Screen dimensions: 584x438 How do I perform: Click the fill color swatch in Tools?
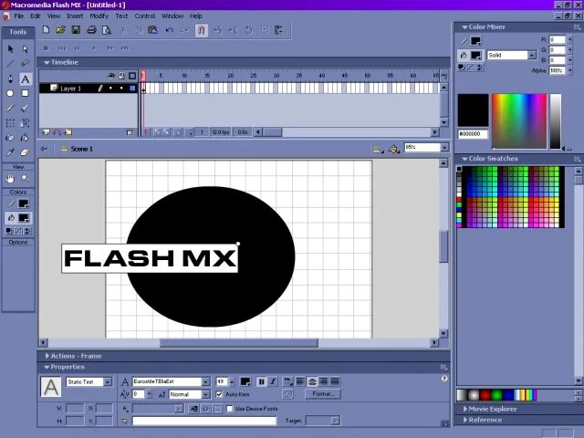[x=24, y=218]
